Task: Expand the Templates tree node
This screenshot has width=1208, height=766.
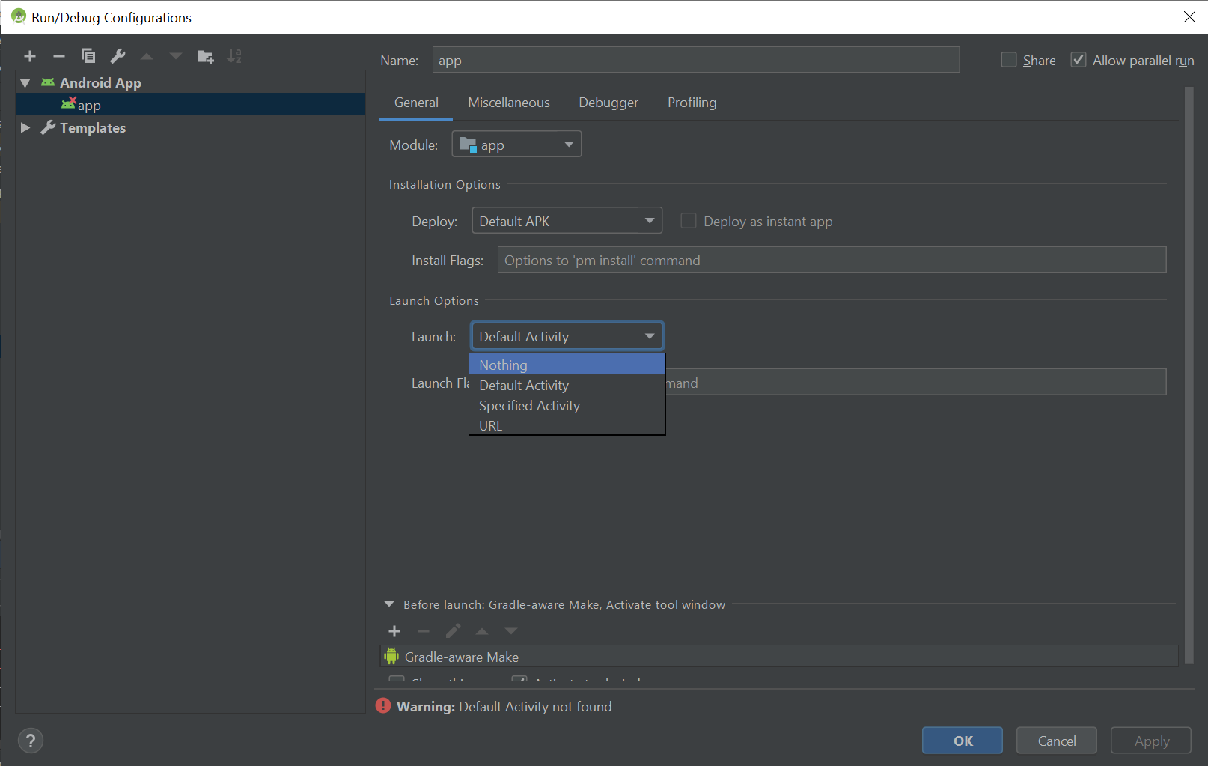Action: [x=25, y=127]
